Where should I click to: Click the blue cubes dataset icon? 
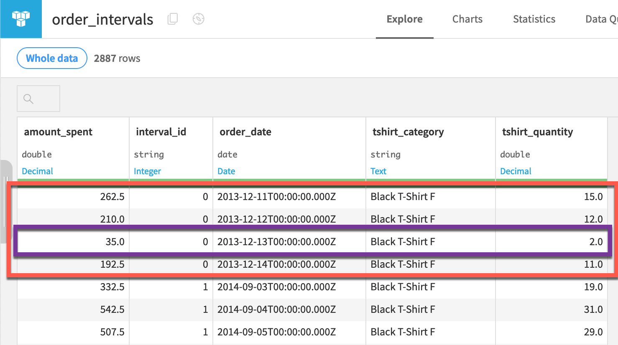pos(20,19)
